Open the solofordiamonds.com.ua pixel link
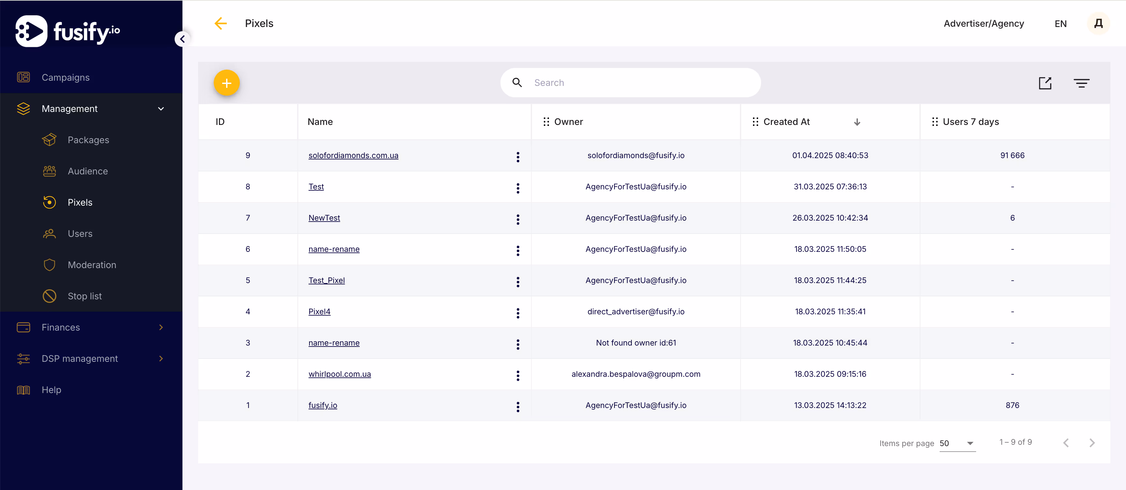The height and width of the screenshot is (490, 1126). 353,155
